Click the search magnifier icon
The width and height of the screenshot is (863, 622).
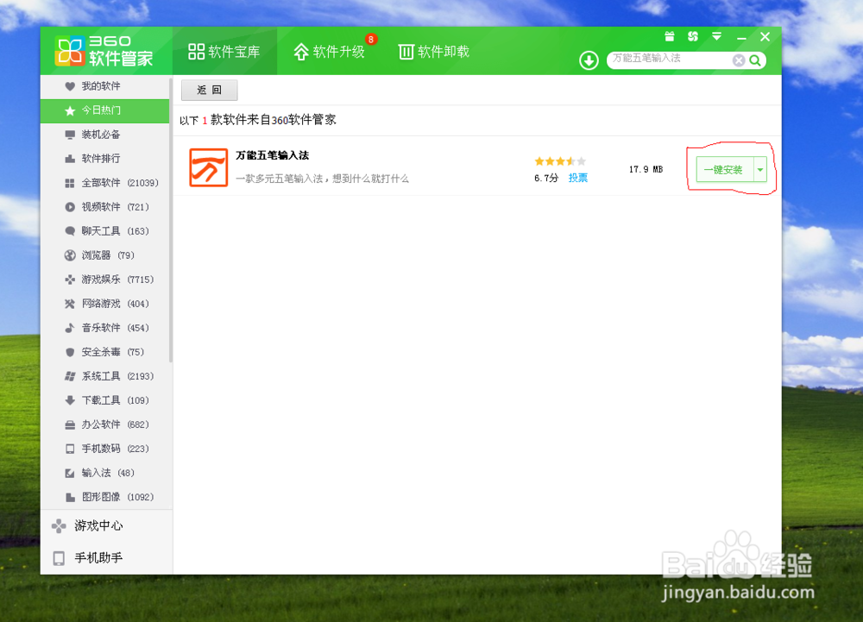(x=755, y=60)
